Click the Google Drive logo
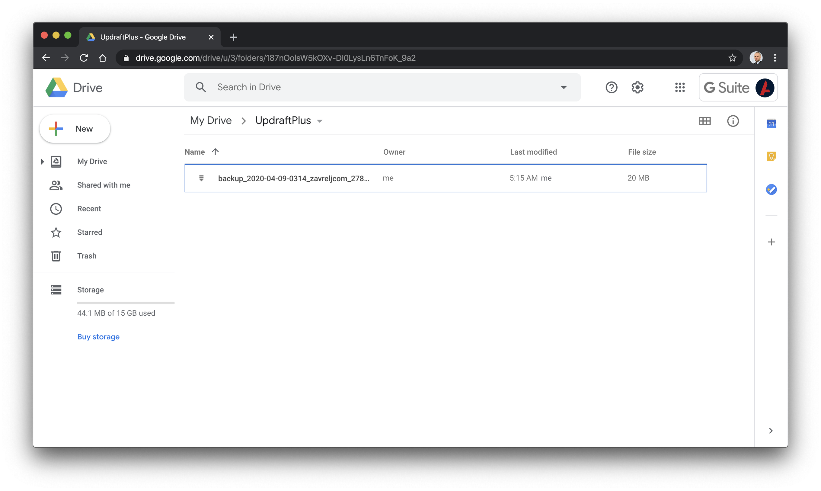Viewport: 821px width, 491px height. [x=56, y=88]
